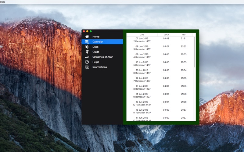
Task: Open the Informations card icon
Action: (87, 67)
